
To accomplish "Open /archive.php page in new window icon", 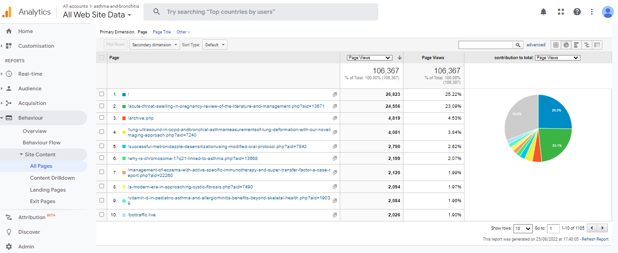I will pyautogui.click(x=335, y=118).
